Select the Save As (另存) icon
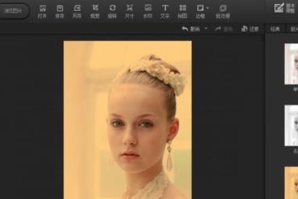 [x=77, y=10]
